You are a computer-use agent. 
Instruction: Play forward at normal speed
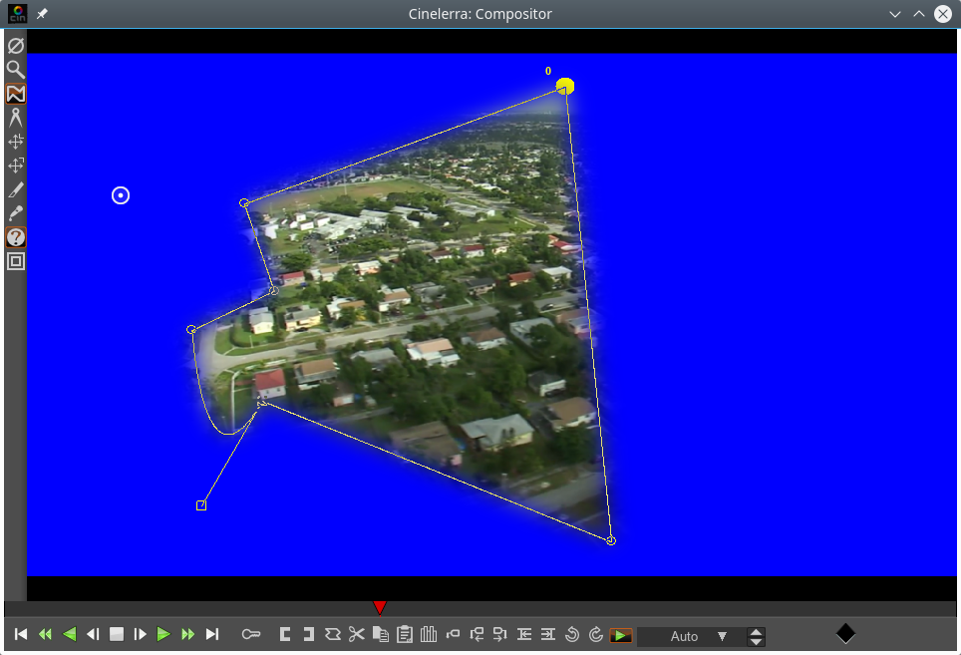tap(163, 634)
